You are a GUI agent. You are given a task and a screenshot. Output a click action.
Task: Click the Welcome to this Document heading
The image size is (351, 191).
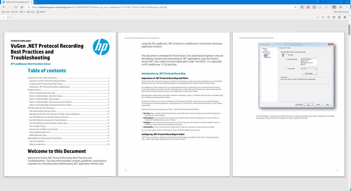tap(57, 151)
